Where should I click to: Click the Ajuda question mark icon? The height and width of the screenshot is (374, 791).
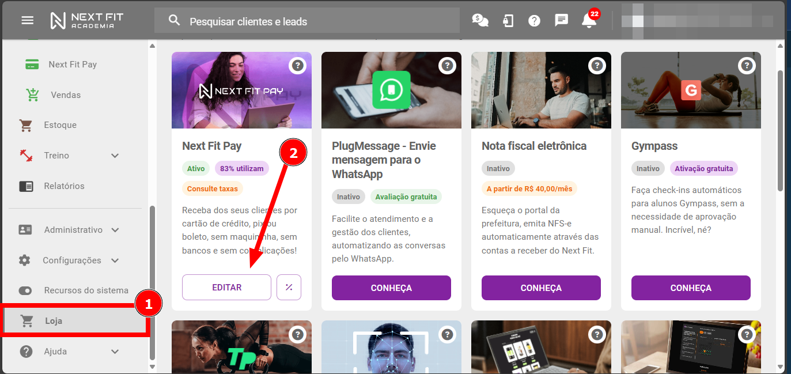coord(26,352)
